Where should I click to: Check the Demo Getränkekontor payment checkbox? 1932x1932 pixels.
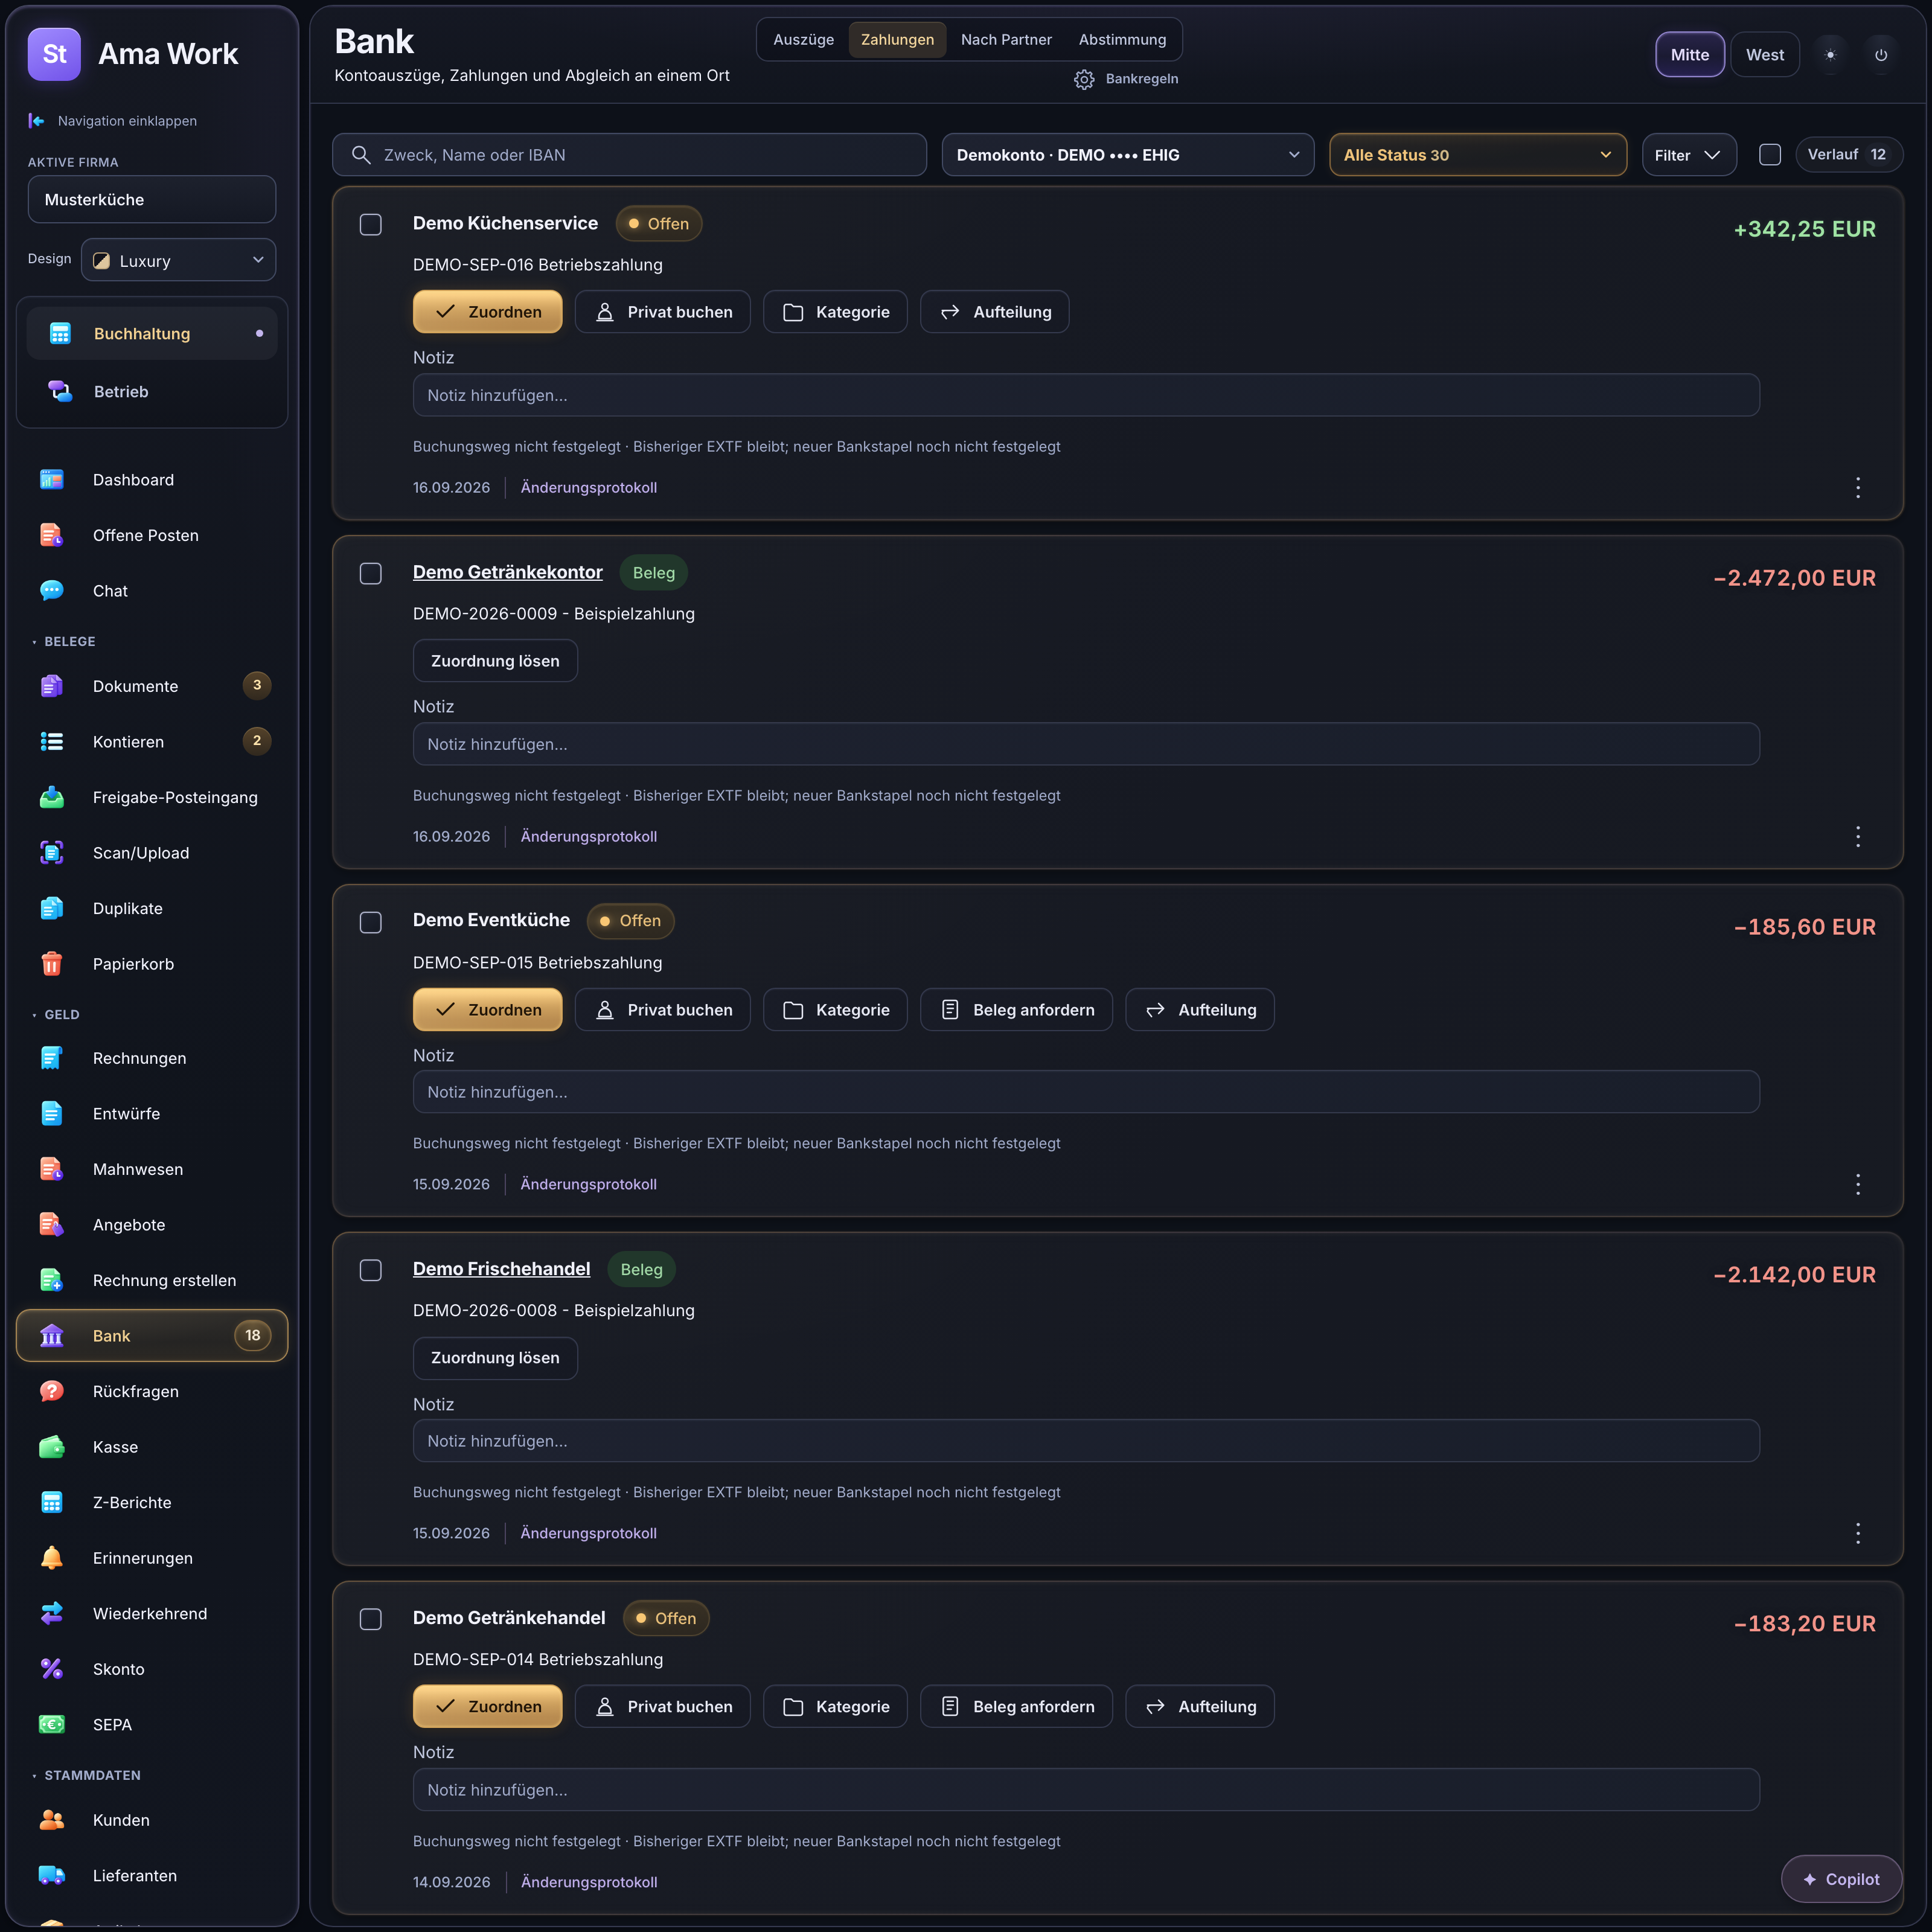[371, 573]
